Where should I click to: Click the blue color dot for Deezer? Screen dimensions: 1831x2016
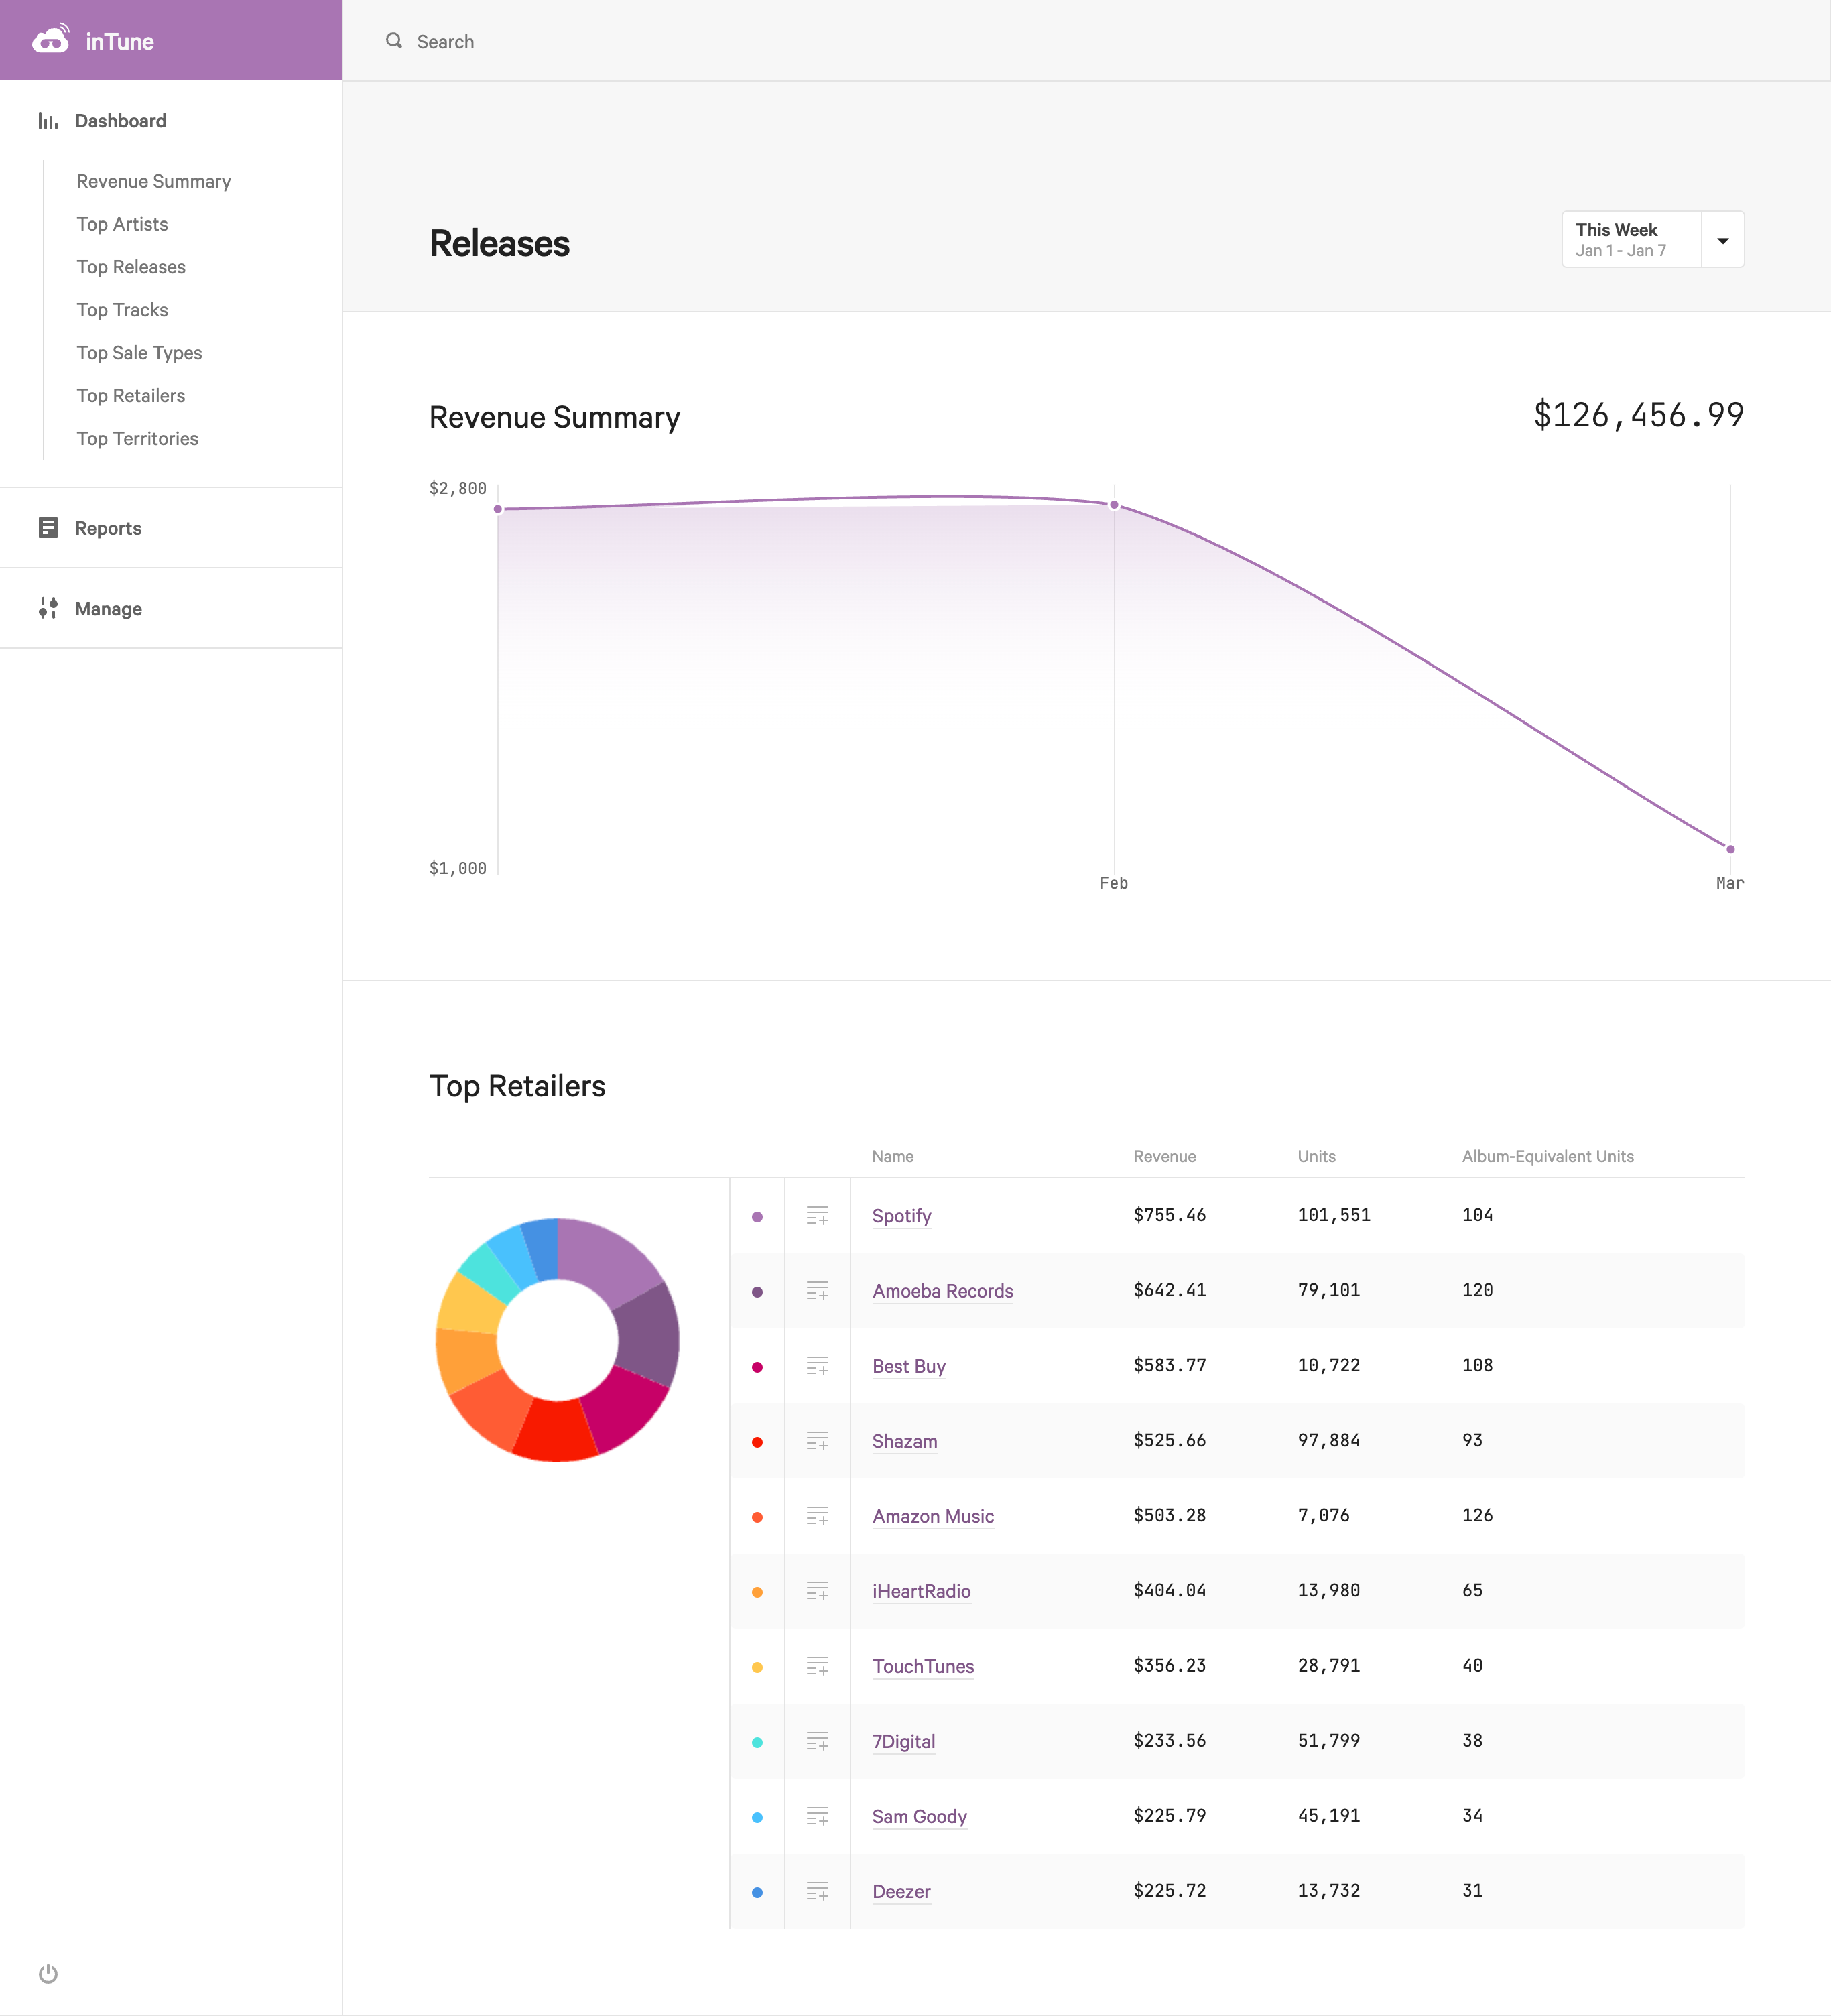coord(757,1892)
